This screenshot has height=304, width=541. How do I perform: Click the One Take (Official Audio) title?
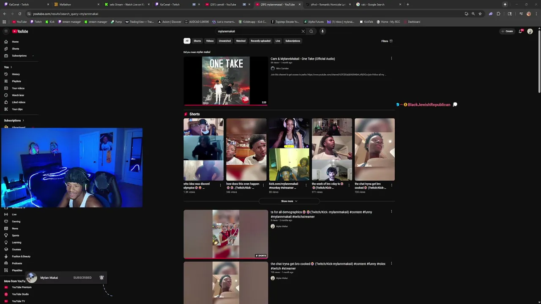click(x=303, y=59)
